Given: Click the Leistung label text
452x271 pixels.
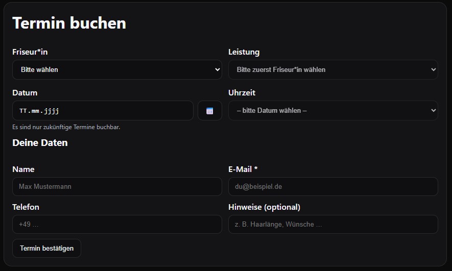Looking at the screenshot, I should pos(244,52).
